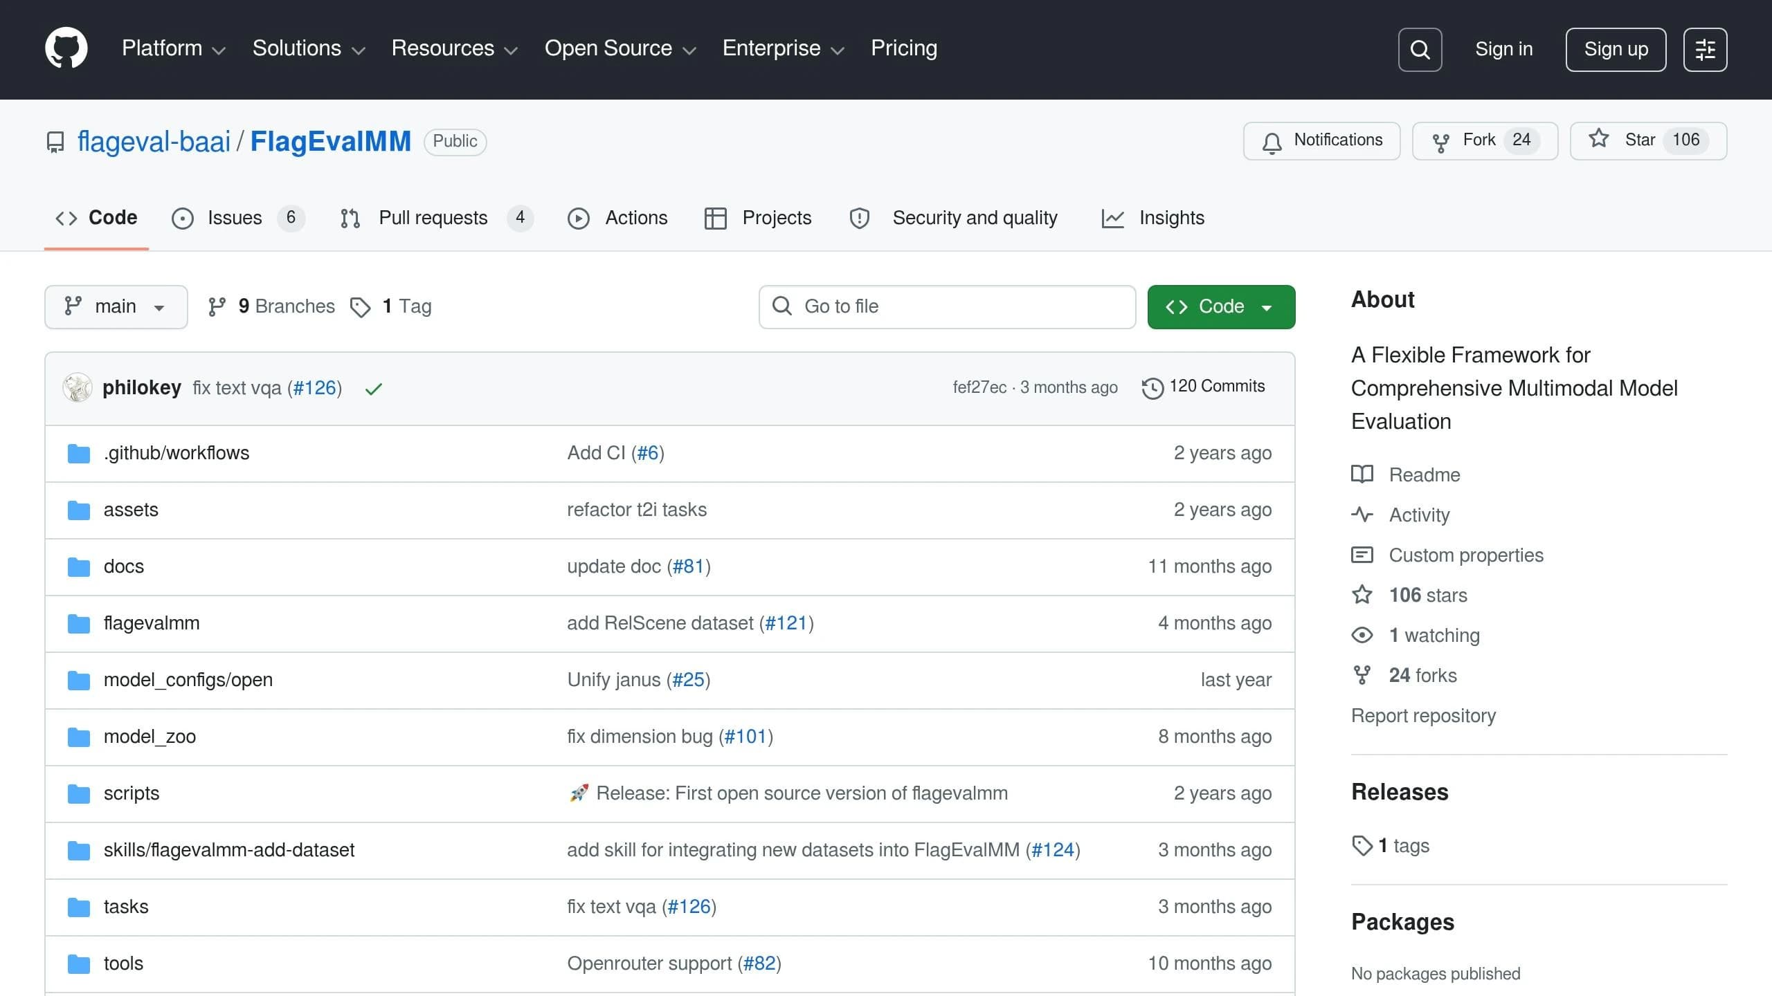Click philokey's avatar image

coord(78,387)
